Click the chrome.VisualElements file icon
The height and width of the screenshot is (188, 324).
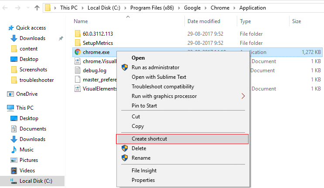click(78, 61)
